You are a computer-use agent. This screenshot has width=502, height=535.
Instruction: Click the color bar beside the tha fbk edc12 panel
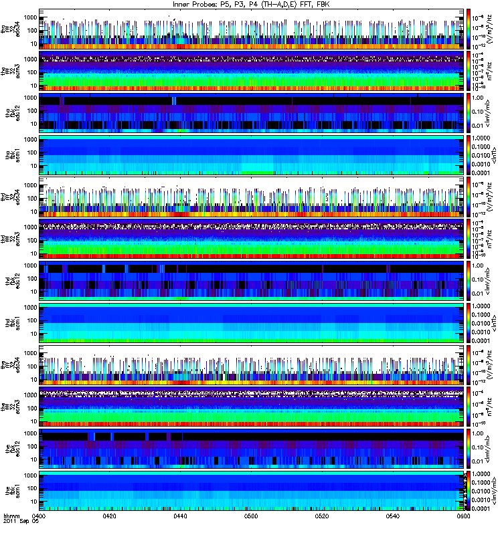click(x=469, y=113)
